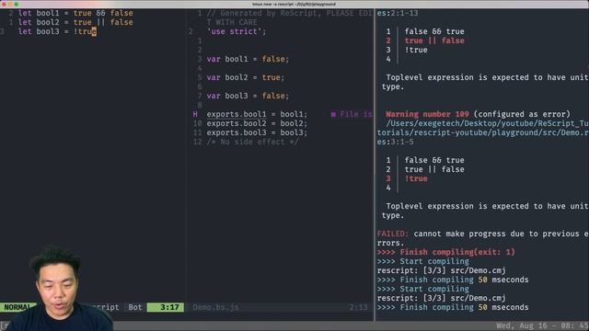Click the 'es:3:1-5' location text in terminal
The image size is (589, 331).
395,142
